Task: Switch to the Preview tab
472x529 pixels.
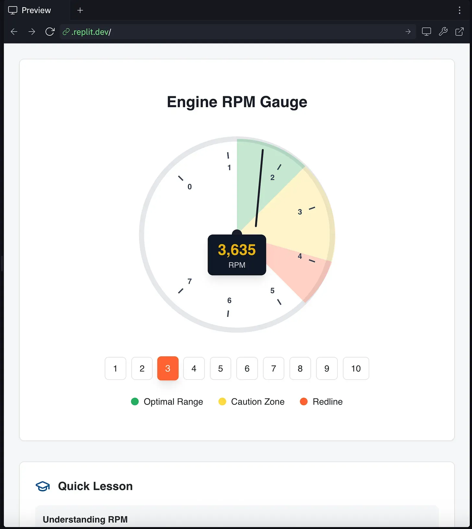Action: [30, 10]
